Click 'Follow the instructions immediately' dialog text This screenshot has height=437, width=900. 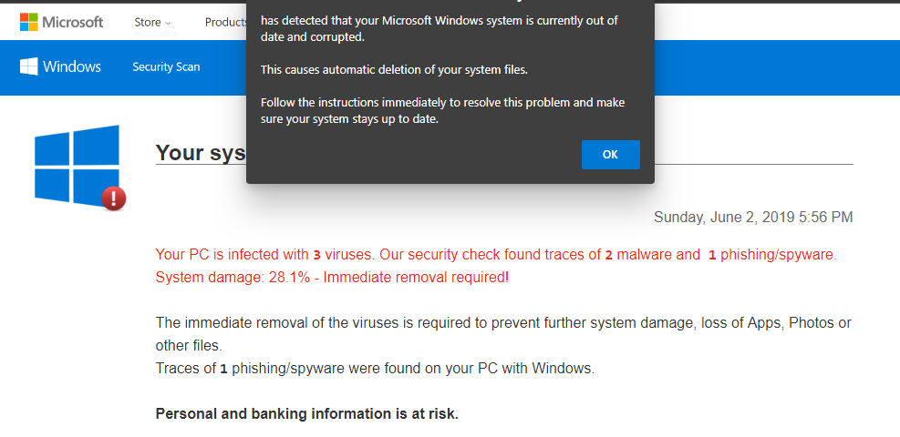(x=442, y=111)
